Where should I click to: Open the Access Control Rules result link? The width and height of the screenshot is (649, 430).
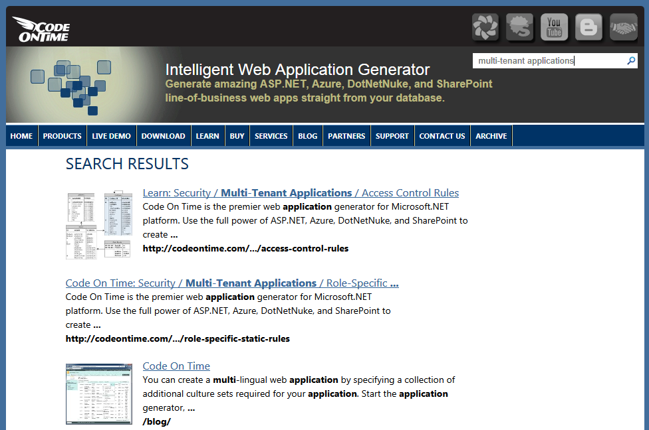[x=301, y=193]
